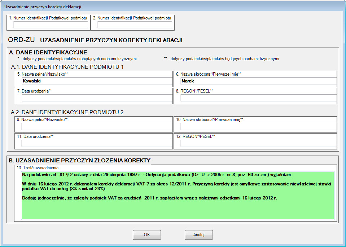Viewport: 346px width, 247px height.
Task: Click empty area of green justification text box
Action: (x=177, y=211)
